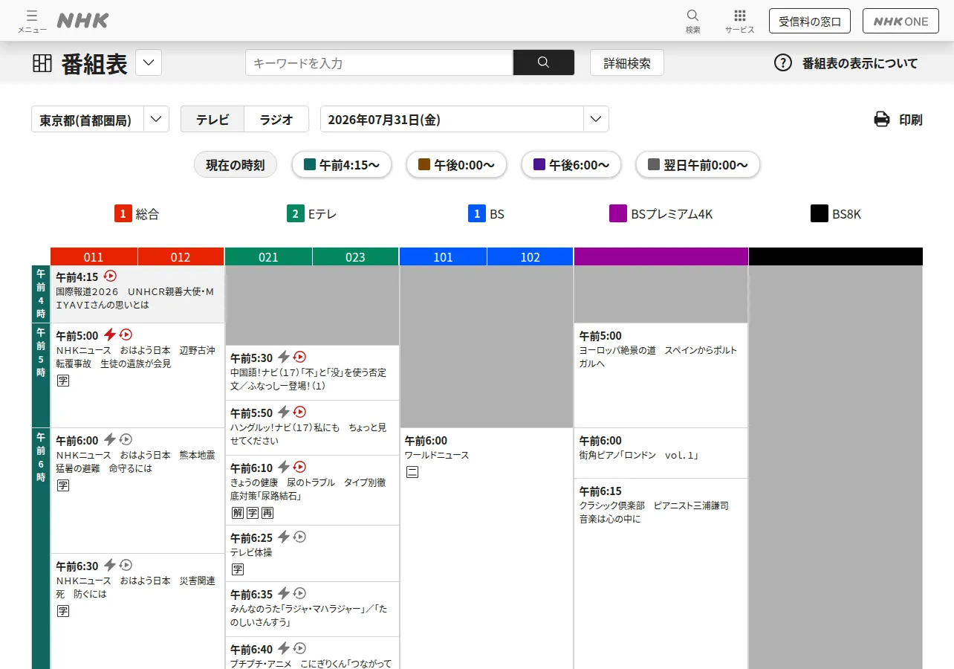Click the 102 channel column header

click(530, 256)
